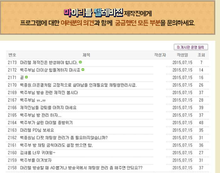This screenshot has width=220, height=173.
Task: View post 백주부가 살린 마이텔 종방위기
Action: [x=46, y=123]
